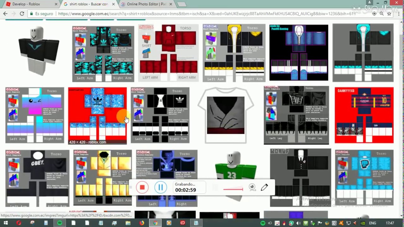Viewport: 404px width, 227px height.
Task: Switch the ENG input language indicator
Action: (372, 223)
